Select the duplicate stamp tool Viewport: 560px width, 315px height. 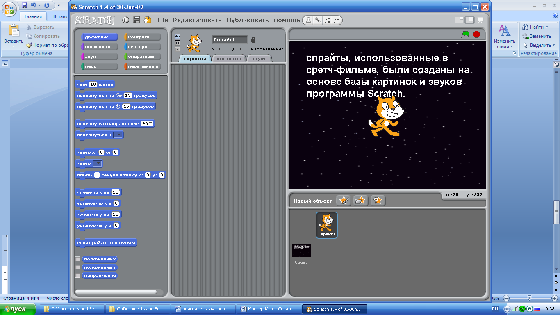309,20
